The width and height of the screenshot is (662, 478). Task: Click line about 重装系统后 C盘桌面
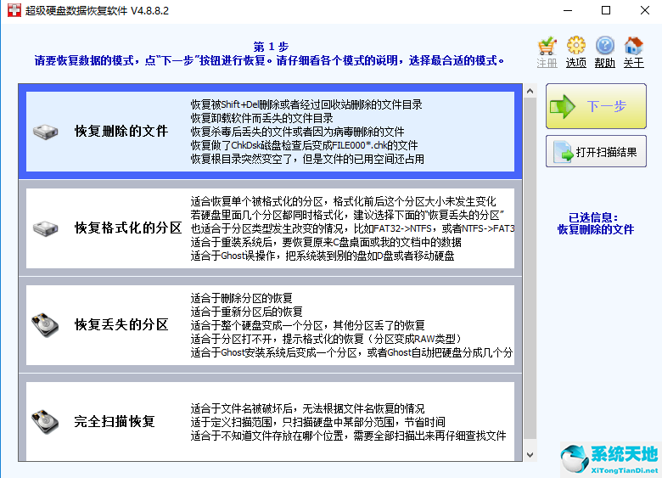point(326,242)
